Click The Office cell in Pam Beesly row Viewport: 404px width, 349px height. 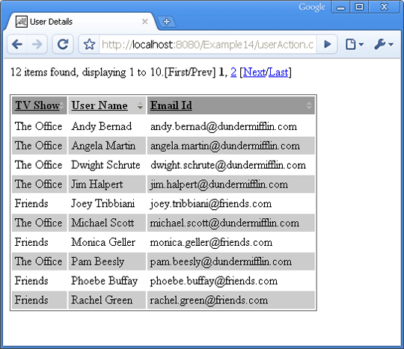[39, 262]
